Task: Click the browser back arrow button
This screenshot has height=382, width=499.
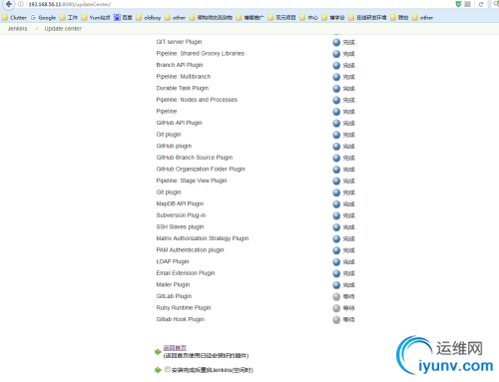Action: click(9, 4)
